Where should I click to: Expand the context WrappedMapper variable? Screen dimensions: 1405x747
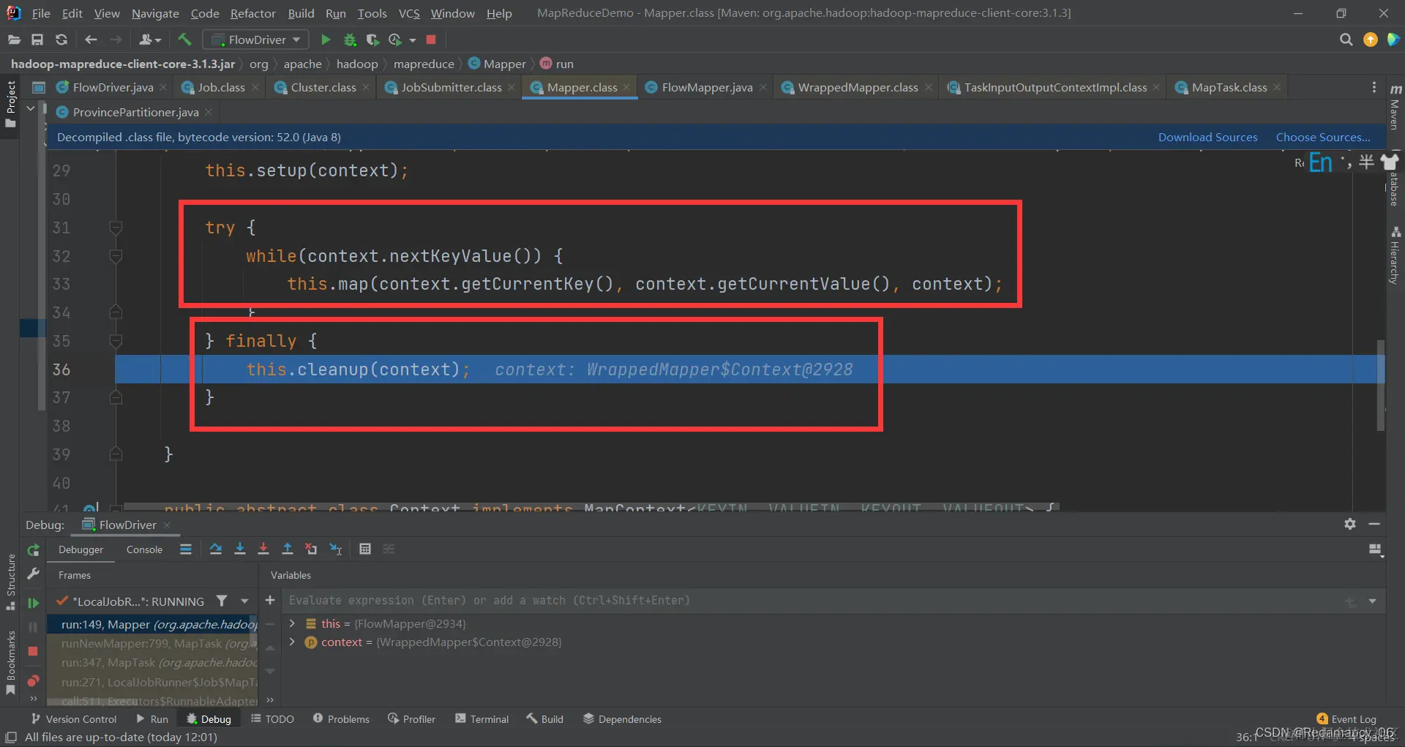(292, 642)
